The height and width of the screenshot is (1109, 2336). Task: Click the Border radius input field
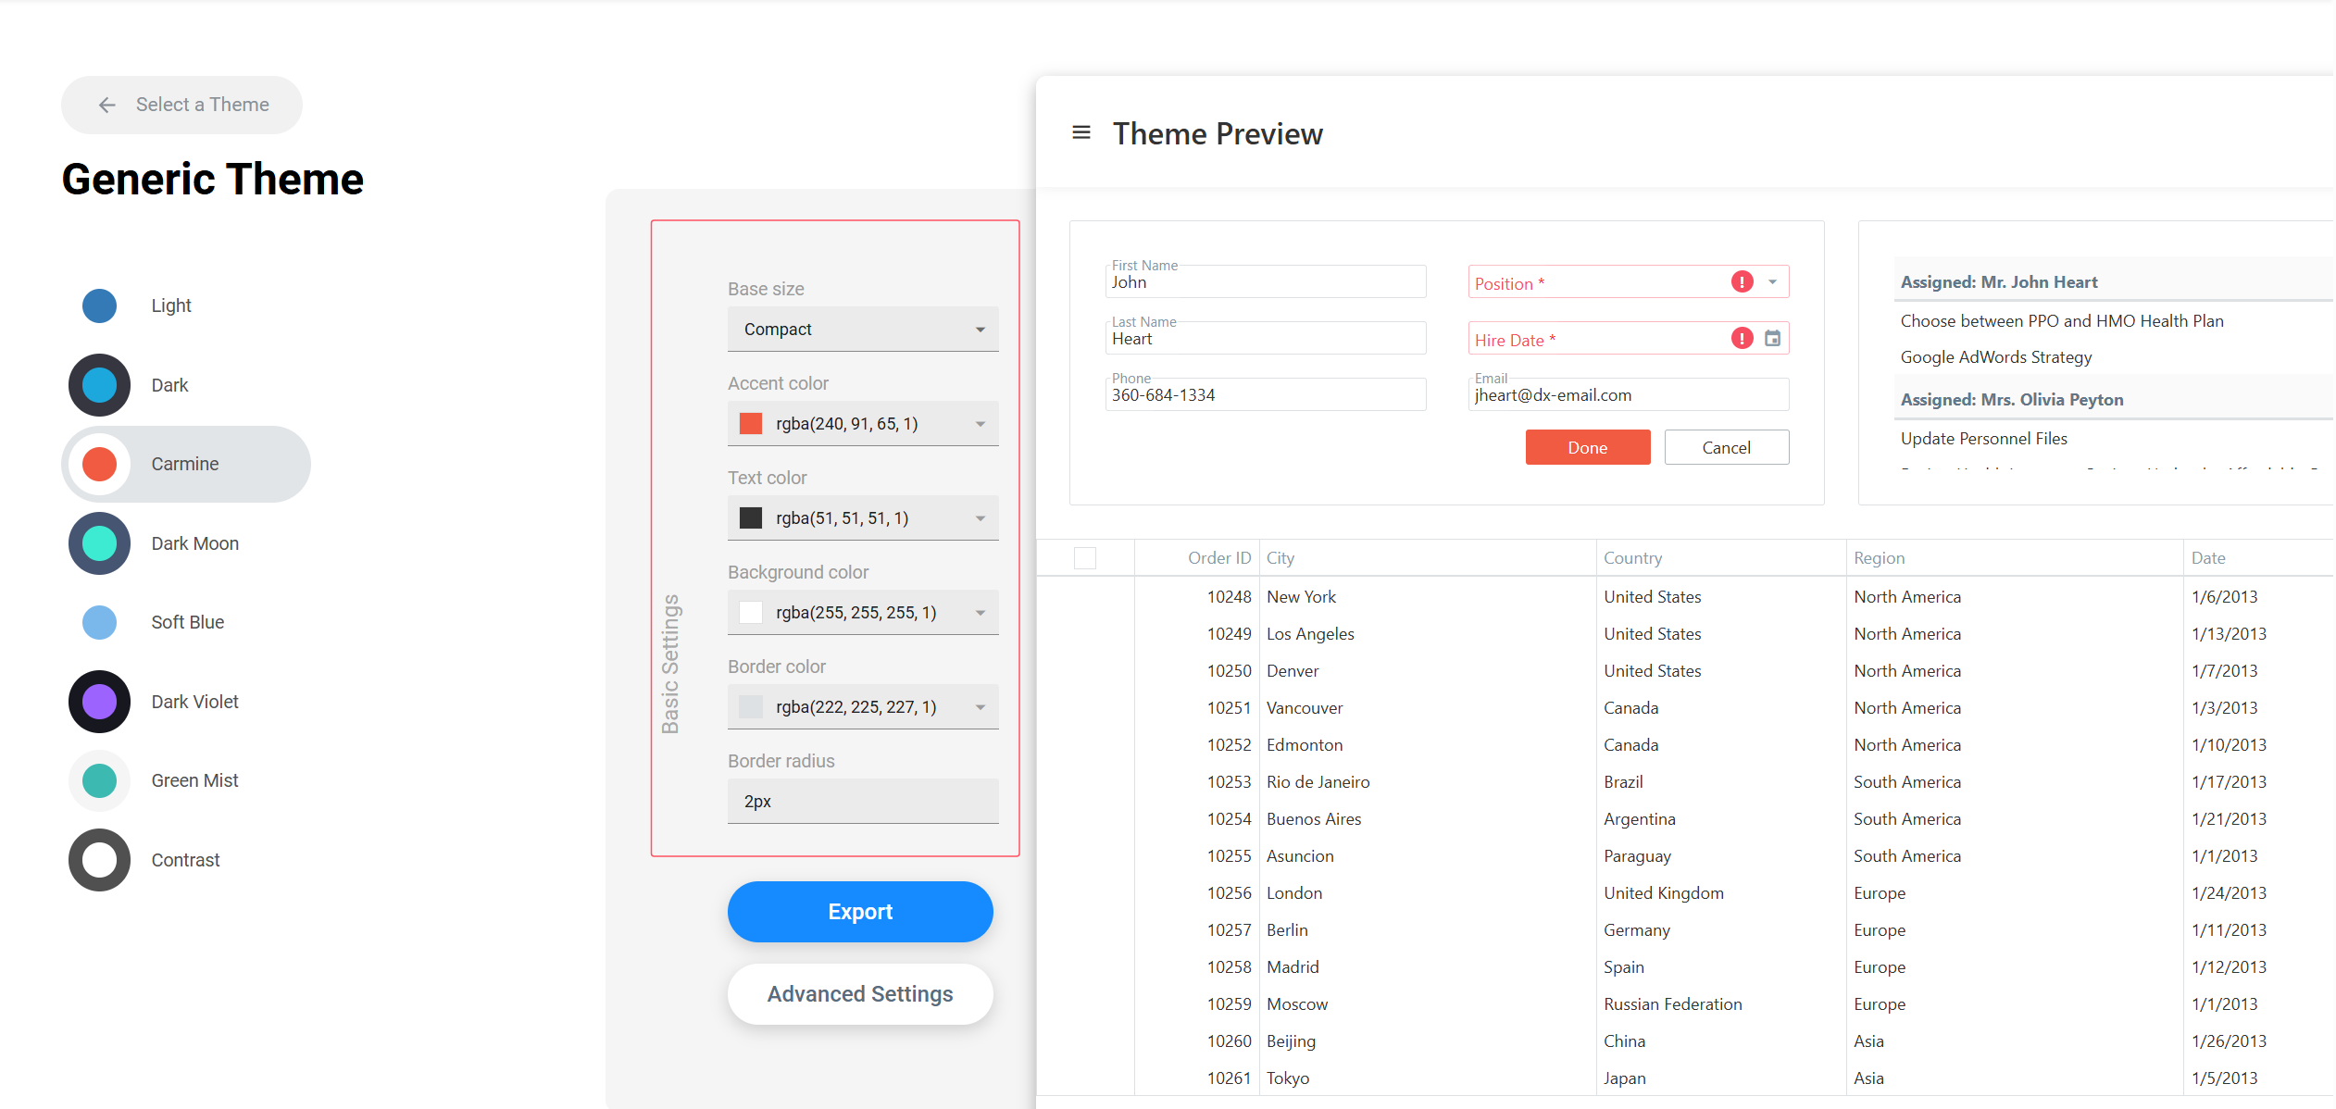(862, 802)
